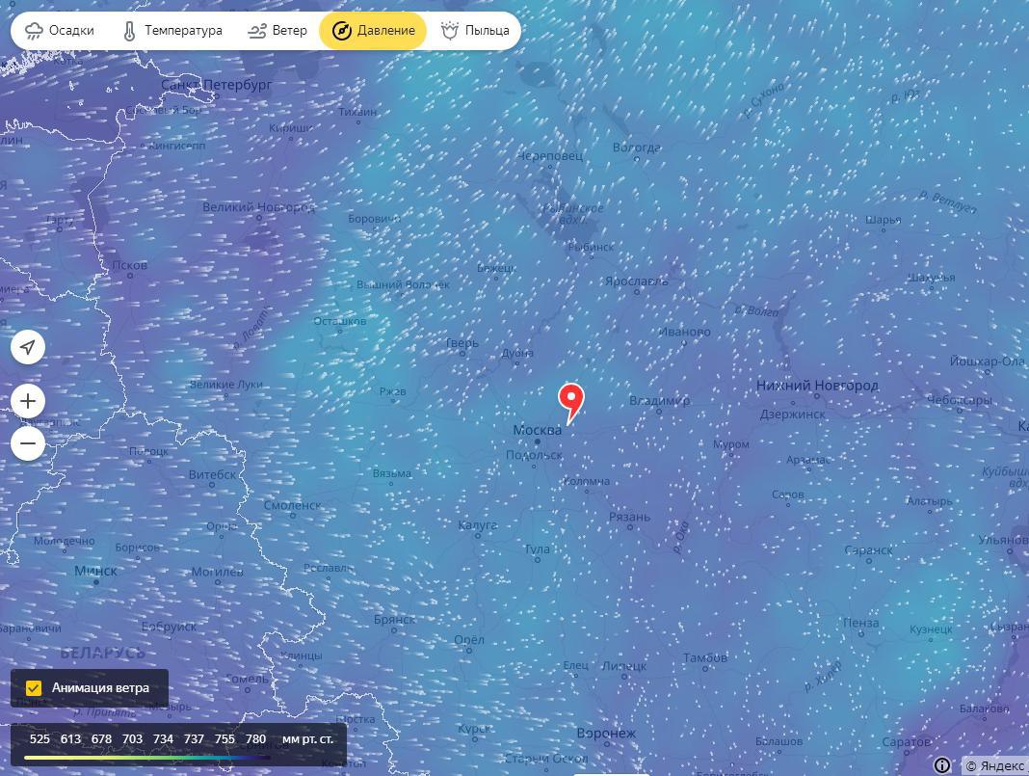This screenshot has width=1029, height=776.
Task: Zoom out with the minus button
Action: (28, 443)
